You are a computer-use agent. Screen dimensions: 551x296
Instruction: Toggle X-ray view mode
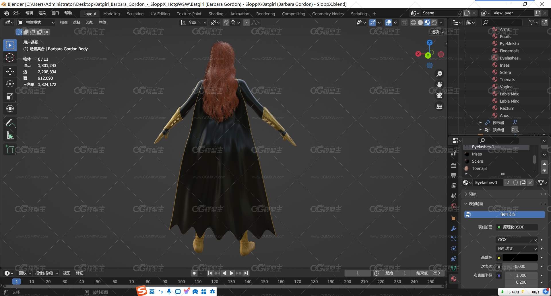click(x=404, y=22)
